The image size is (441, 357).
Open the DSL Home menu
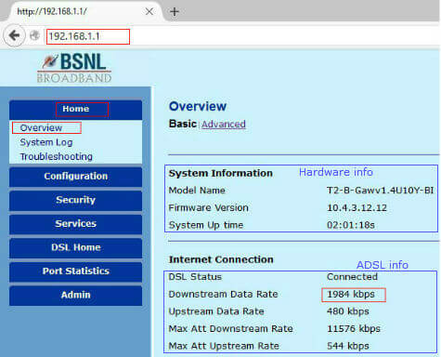[75, 248]
